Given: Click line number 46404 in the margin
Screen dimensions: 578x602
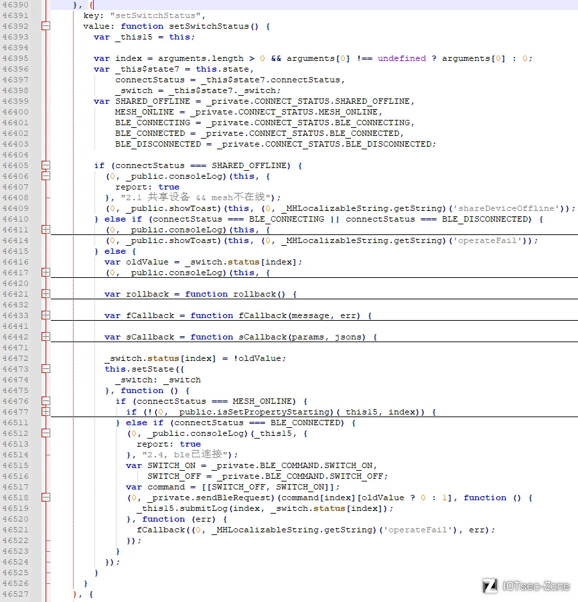Looking at the screenshot, I should click(15, 155).
